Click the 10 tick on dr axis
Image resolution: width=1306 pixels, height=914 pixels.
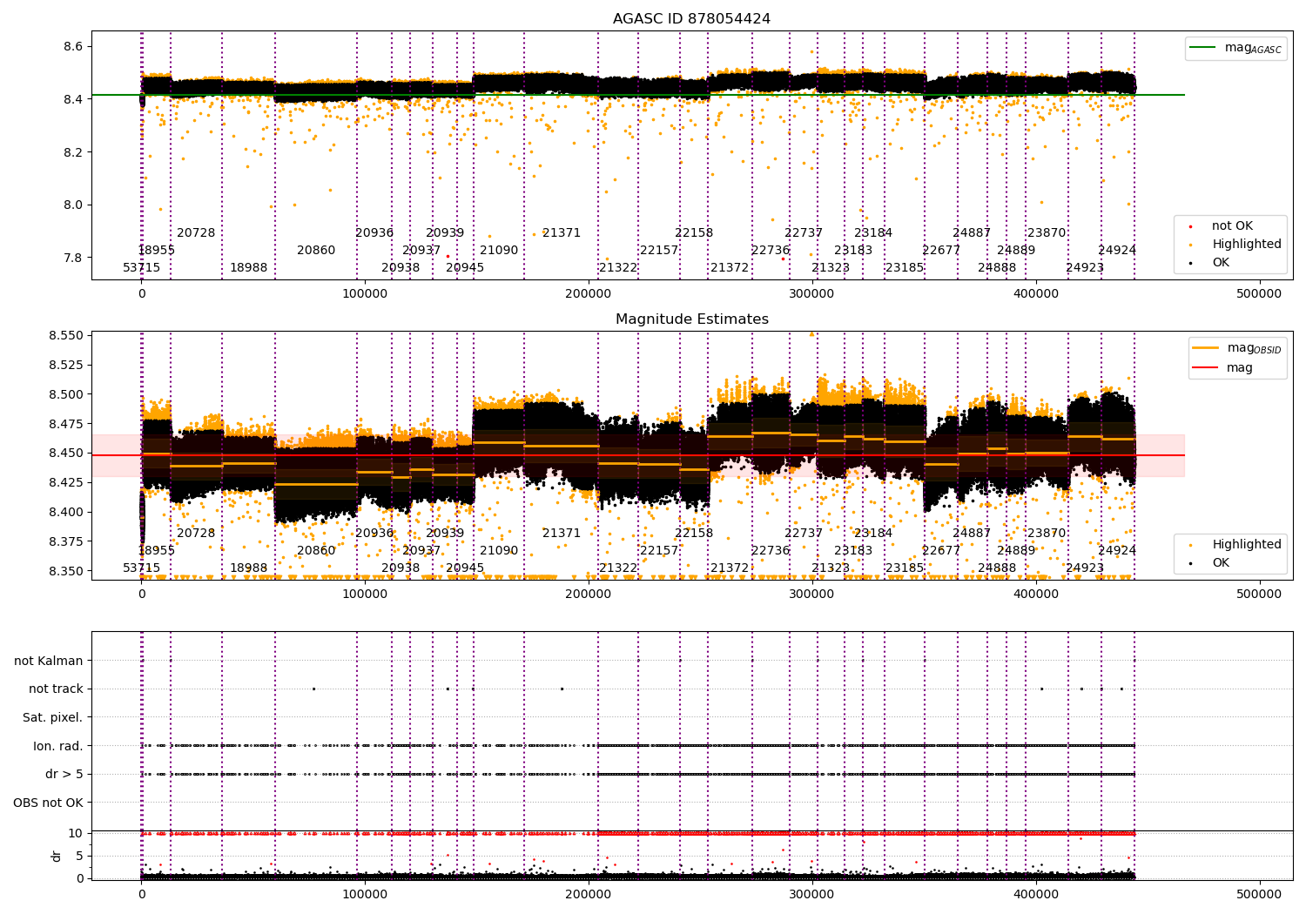coord(76,834)
